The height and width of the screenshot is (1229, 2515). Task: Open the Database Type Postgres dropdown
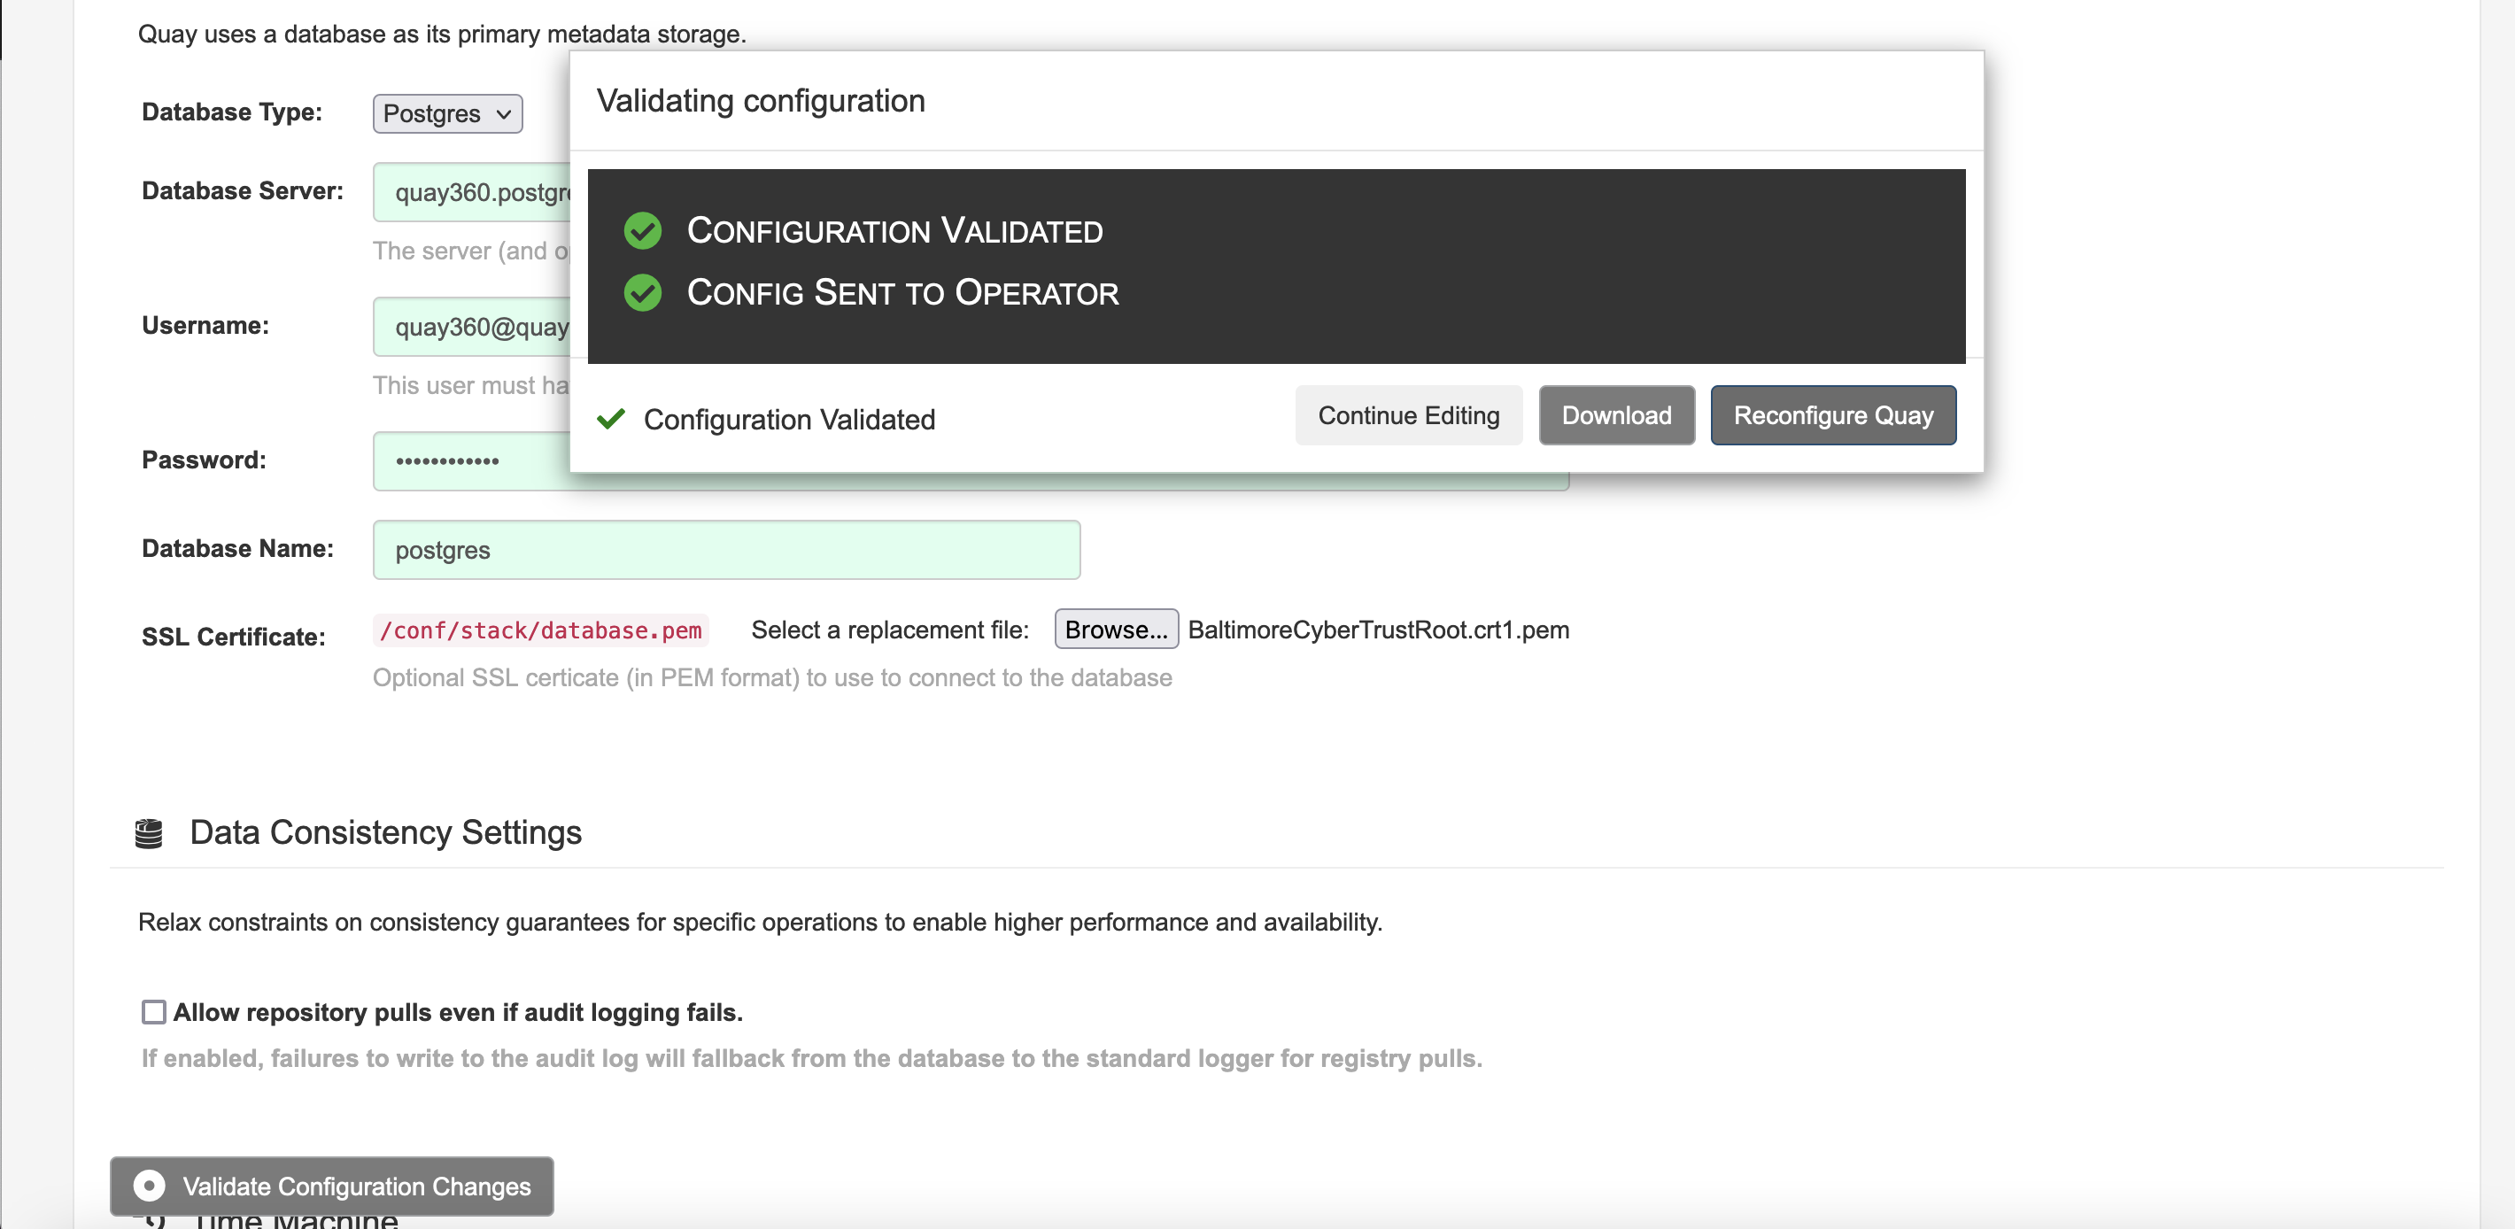click(447, 113)
